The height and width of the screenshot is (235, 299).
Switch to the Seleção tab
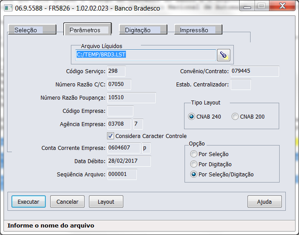coord(32,30)
